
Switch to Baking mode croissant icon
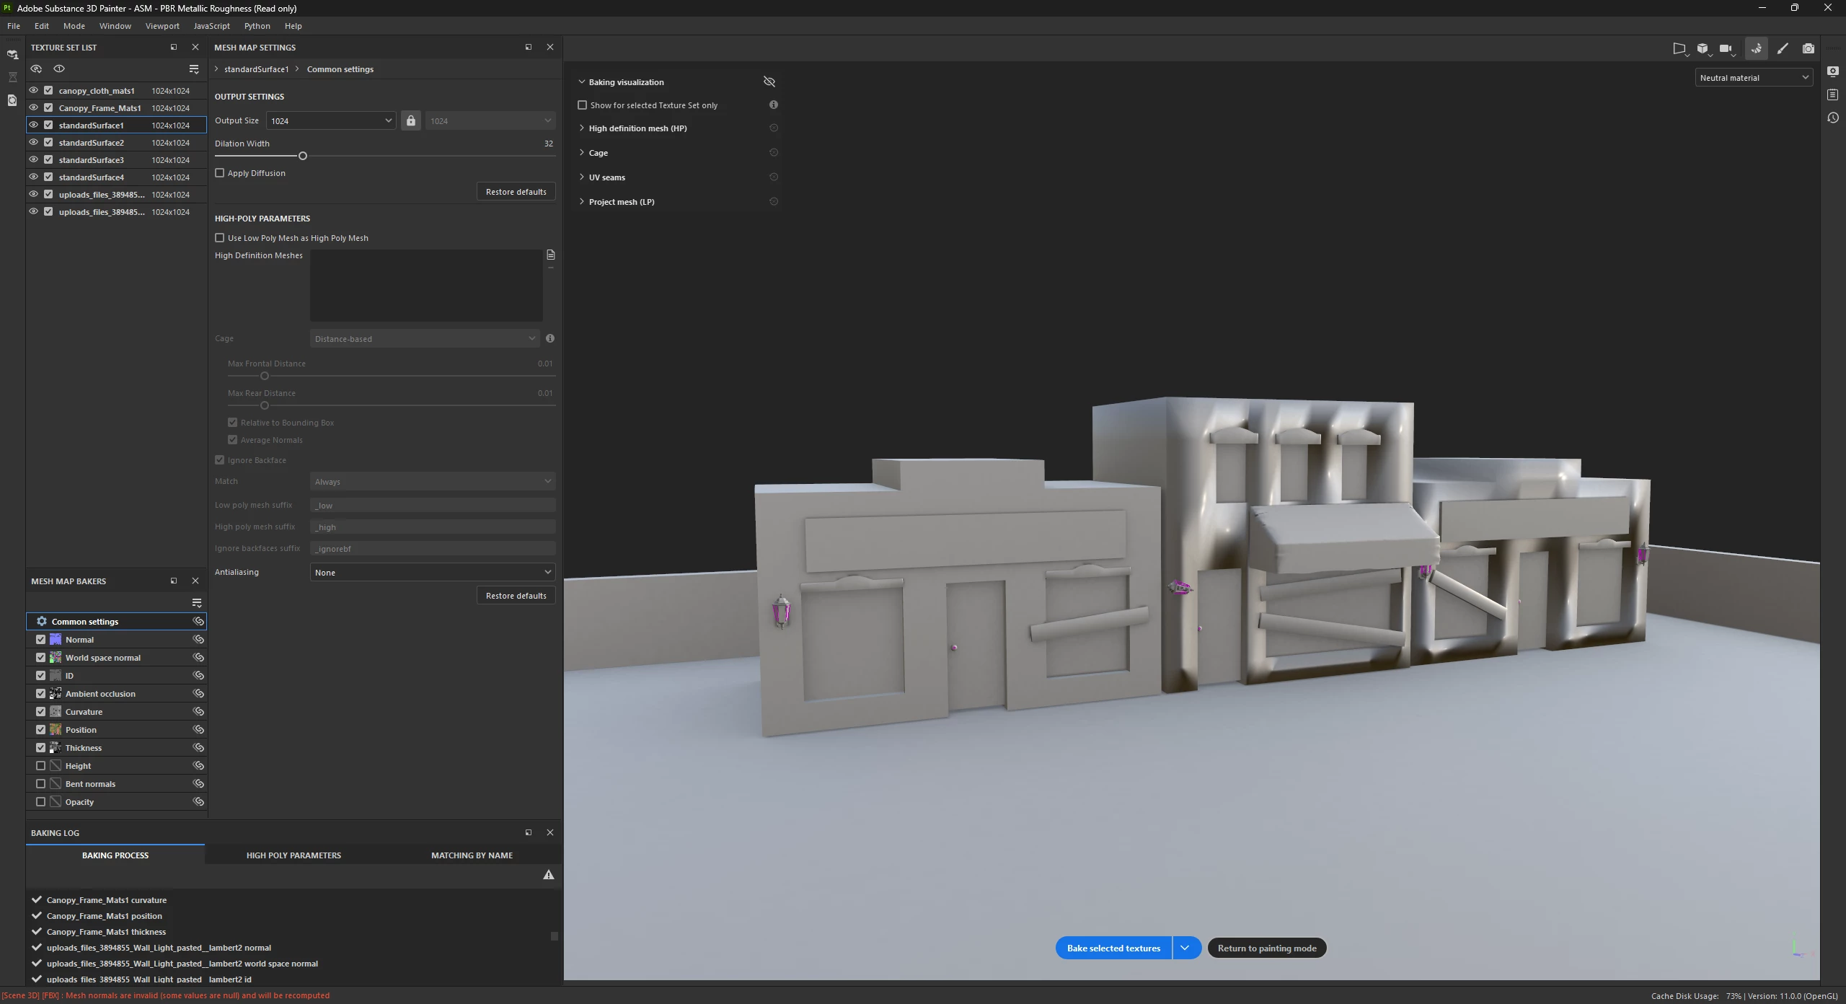(1756, 48)
